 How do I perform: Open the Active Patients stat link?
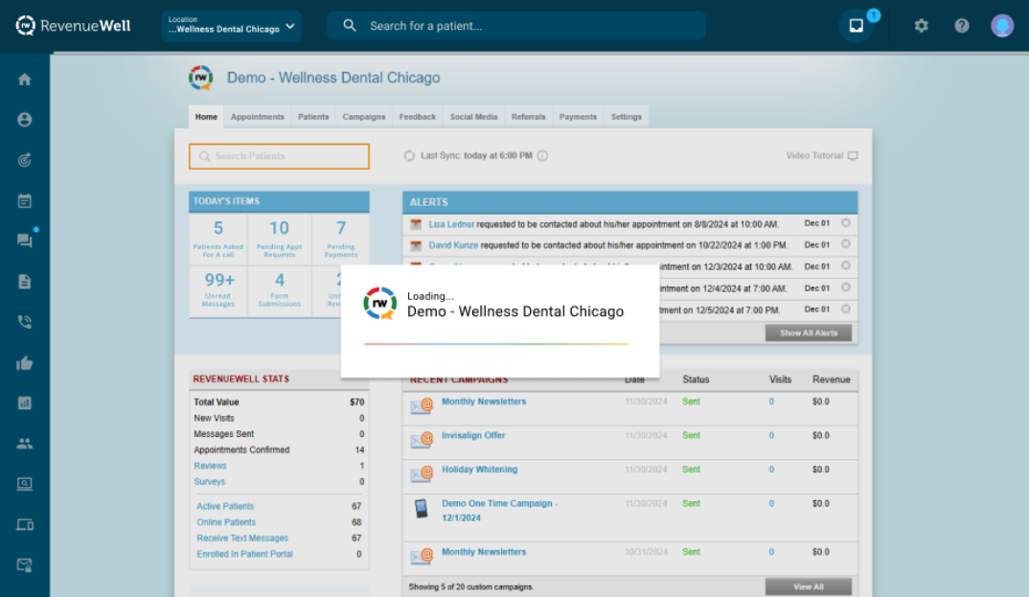[225, 507]
